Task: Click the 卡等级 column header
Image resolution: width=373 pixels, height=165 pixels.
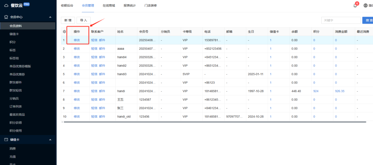Action: (x=187, y=32)
